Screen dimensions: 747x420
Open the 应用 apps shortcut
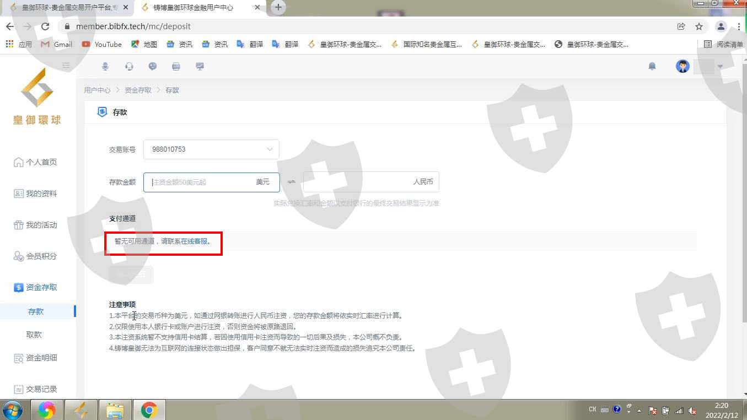click(19, 44)
